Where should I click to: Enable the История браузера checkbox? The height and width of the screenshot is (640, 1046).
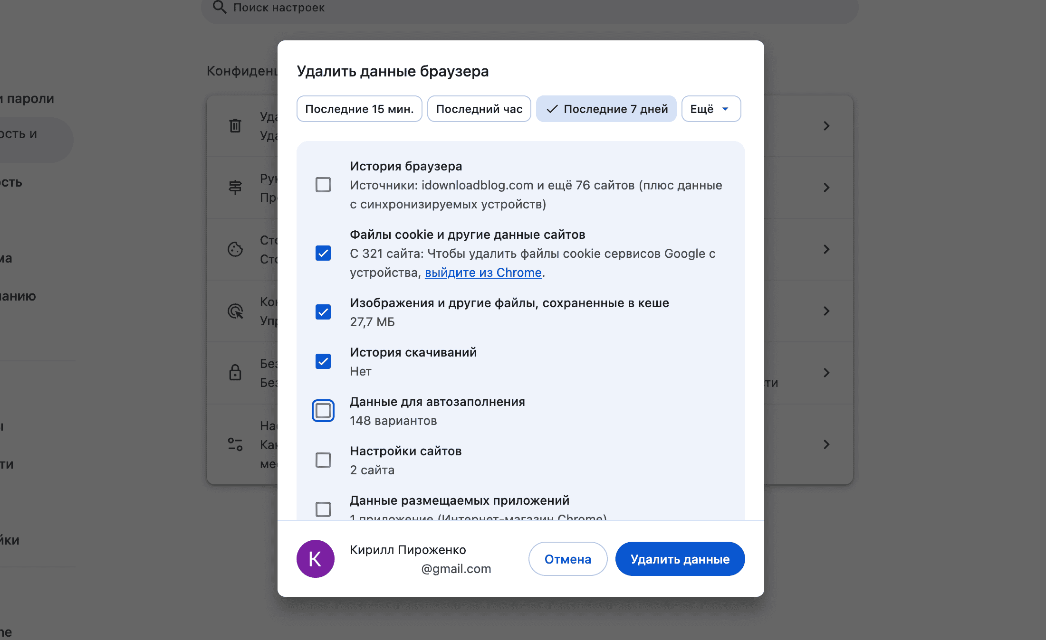(x=323, y=185)
